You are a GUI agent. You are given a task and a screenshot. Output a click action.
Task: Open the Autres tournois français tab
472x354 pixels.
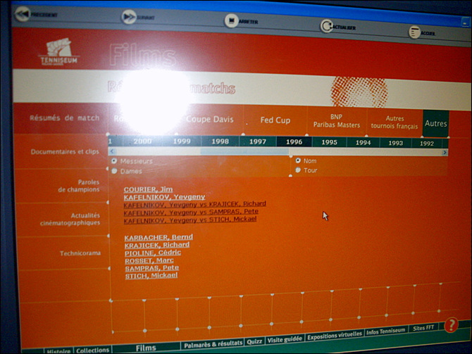[x=395, y=122]
